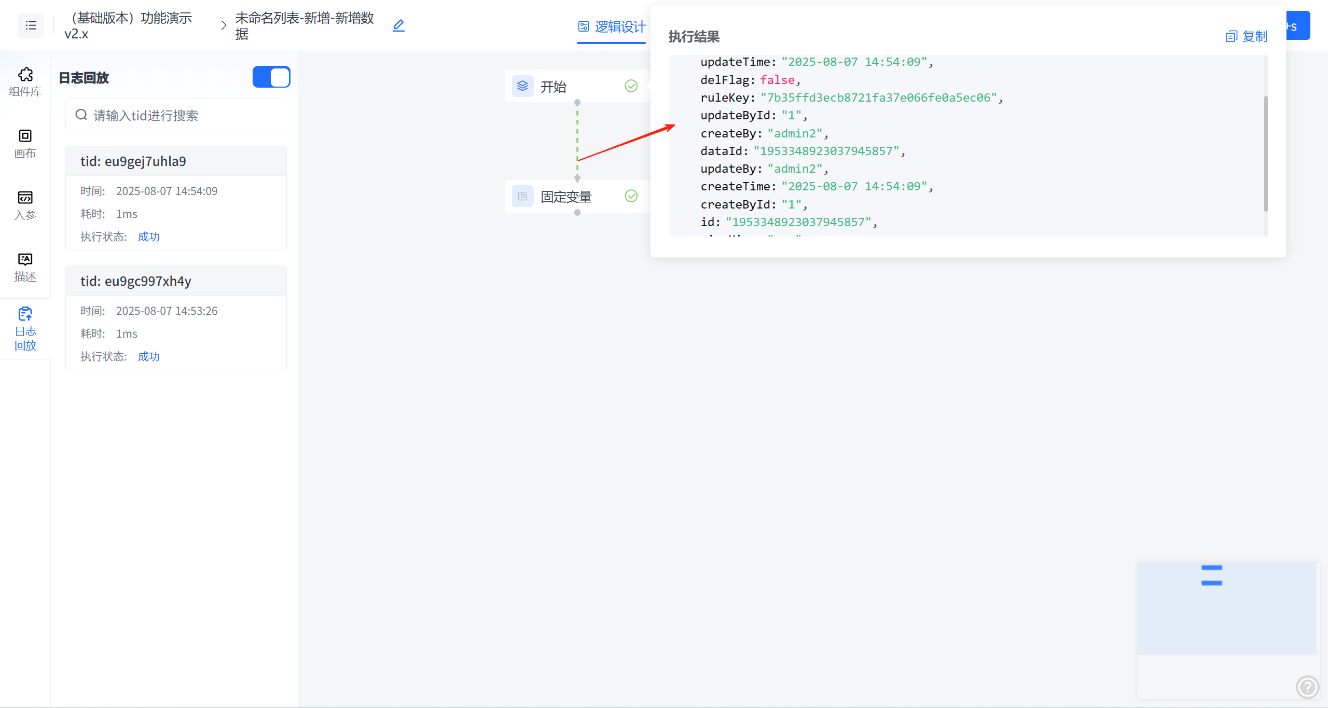
Task: Click the 执行结果 panel scrollbar
Action: [1266, 153]
